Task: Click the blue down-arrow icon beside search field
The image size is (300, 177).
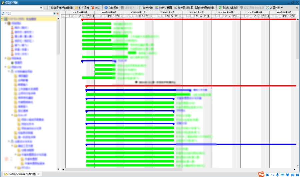Action: click(55, 14)
